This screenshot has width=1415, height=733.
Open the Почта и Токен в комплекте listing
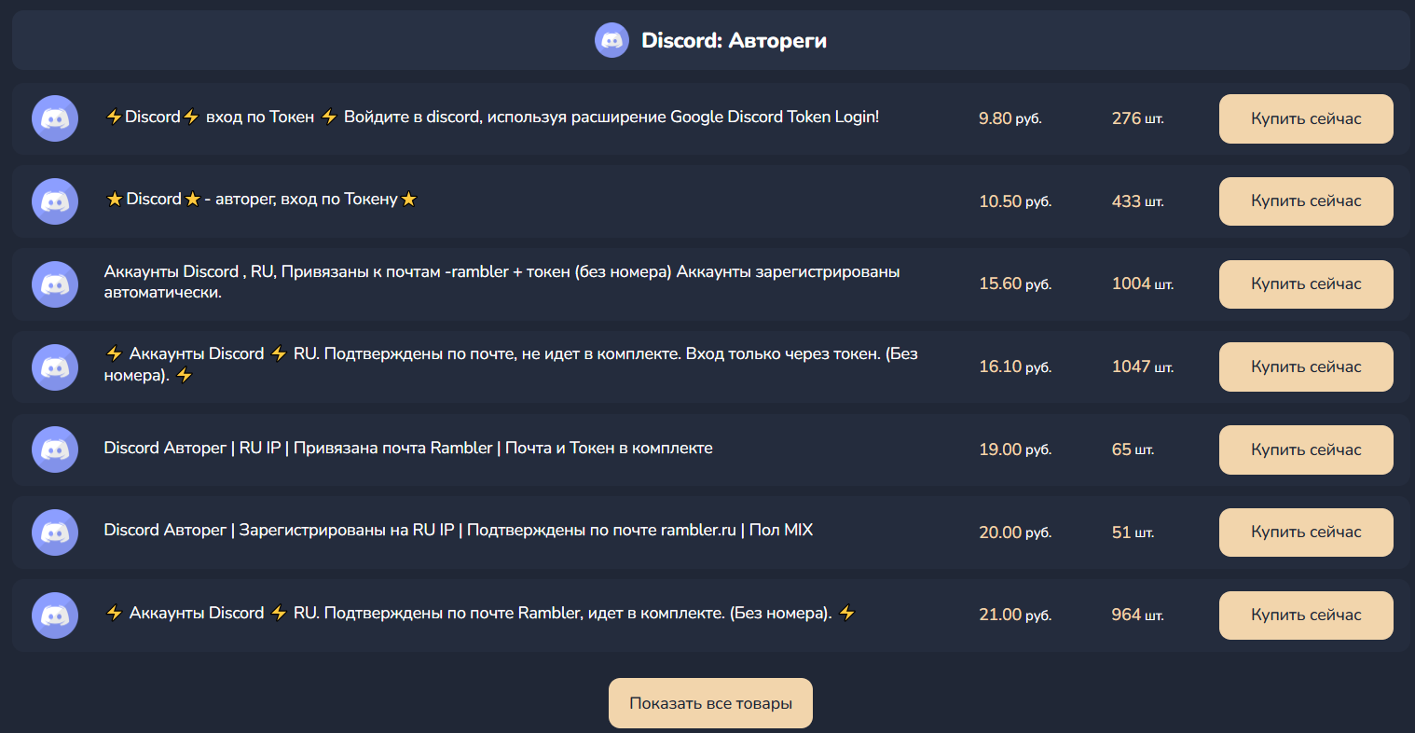[x=408, y=449]
